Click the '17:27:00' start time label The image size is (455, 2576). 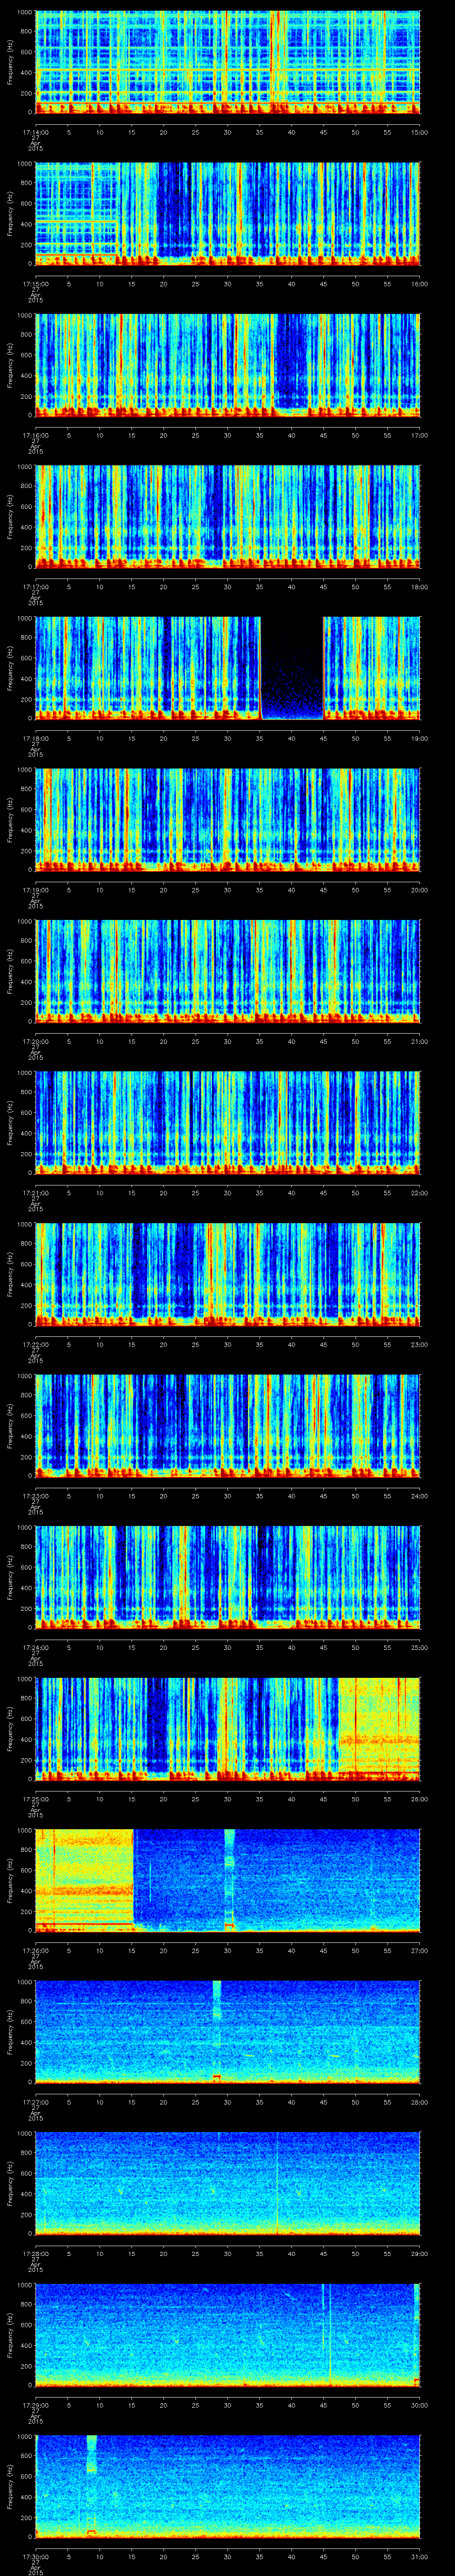pos(35,2101)
